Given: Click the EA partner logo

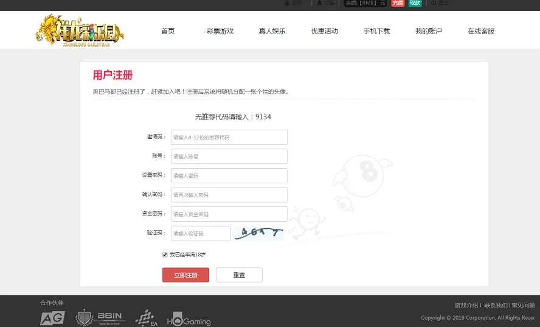Looking at the screenshot, I should click(145, 318).
